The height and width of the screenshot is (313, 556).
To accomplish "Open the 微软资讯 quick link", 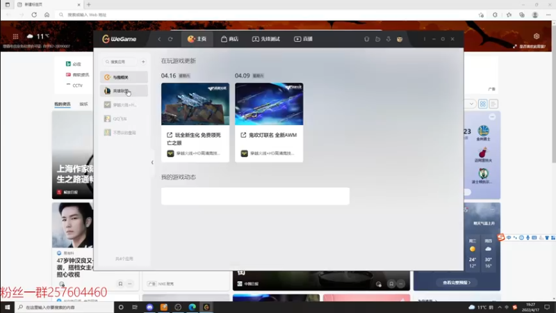I will pyautogui.click(x=77, y=75).
